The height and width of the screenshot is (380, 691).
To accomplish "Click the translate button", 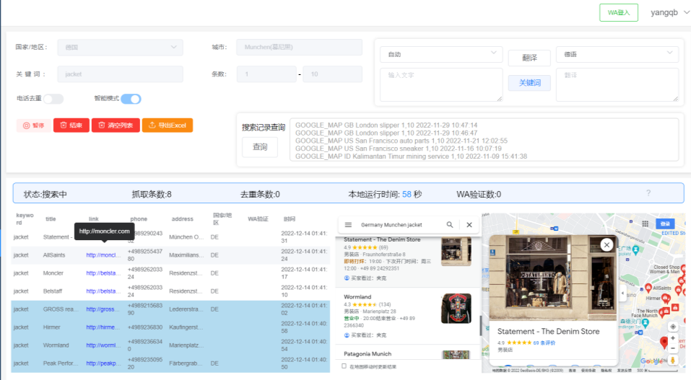I will pyautogui.click(x=529, y=58).
